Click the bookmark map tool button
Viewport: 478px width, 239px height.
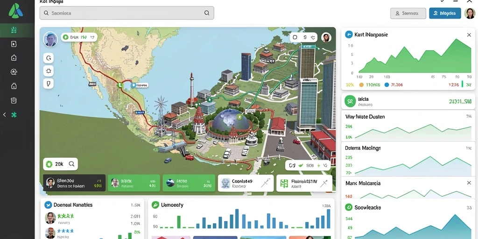pos(49,83)
